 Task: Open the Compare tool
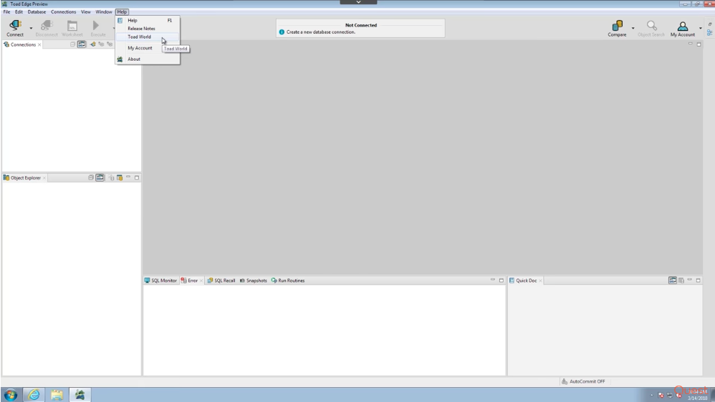coord(617,26)
